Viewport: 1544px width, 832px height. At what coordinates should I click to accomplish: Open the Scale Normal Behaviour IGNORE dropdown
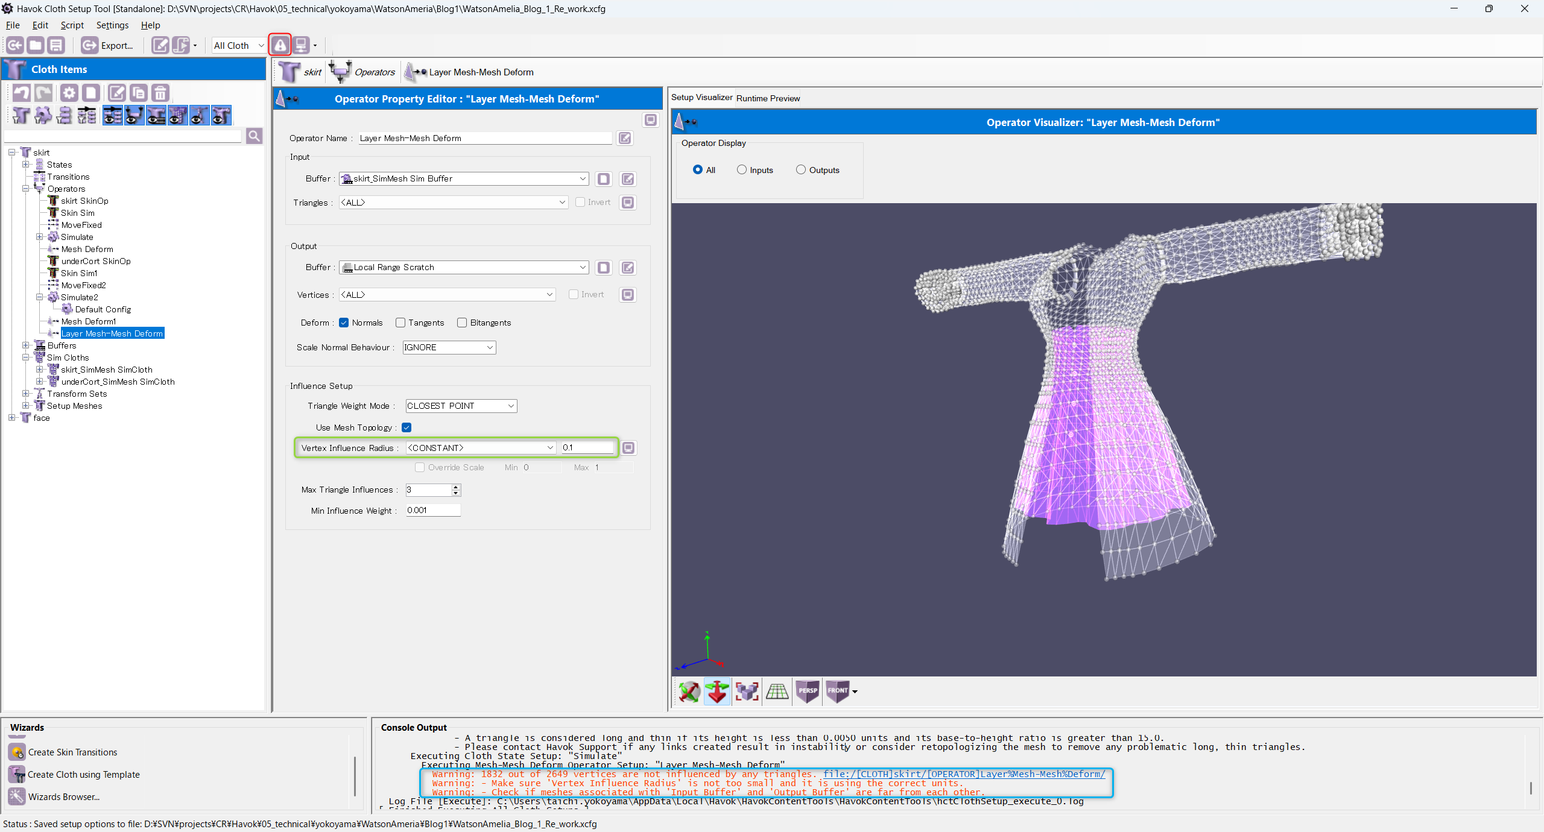click(x=449, y=347)
